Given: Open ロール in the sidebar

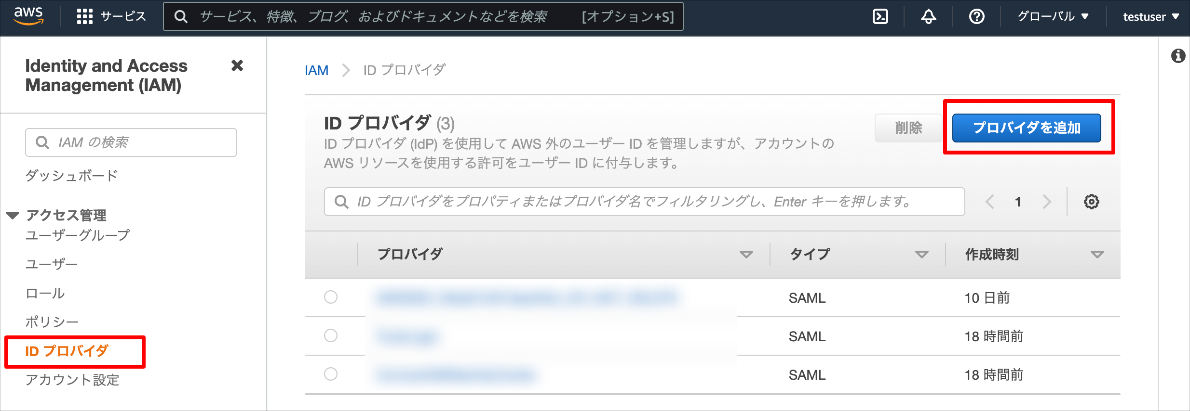Looking at the screenshot, I should [x=45, y=293].
